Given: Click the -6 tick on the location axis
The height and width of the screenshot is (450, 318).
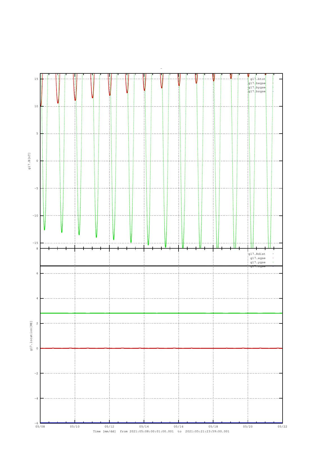Looking at the screenshot, I should point(36,423).
